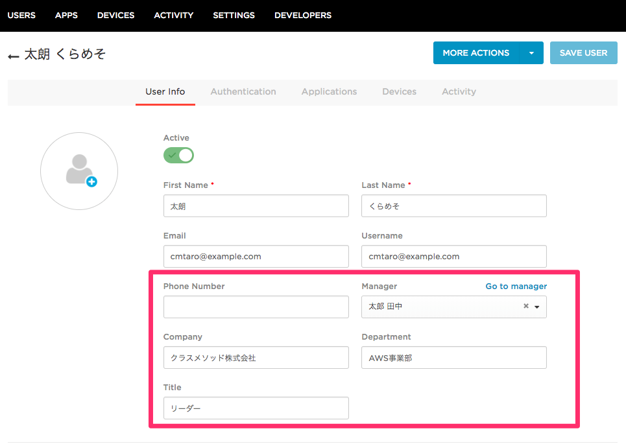Navigate to the SETTINGS menu
The image size is (626, 444).
pos(234,15)
